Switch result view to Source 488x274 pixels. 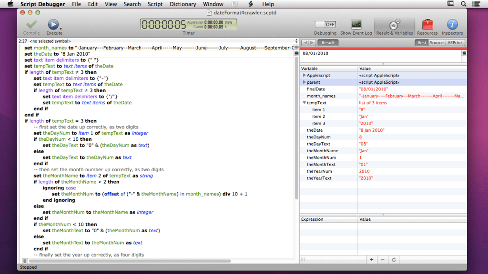click(437, 42)
